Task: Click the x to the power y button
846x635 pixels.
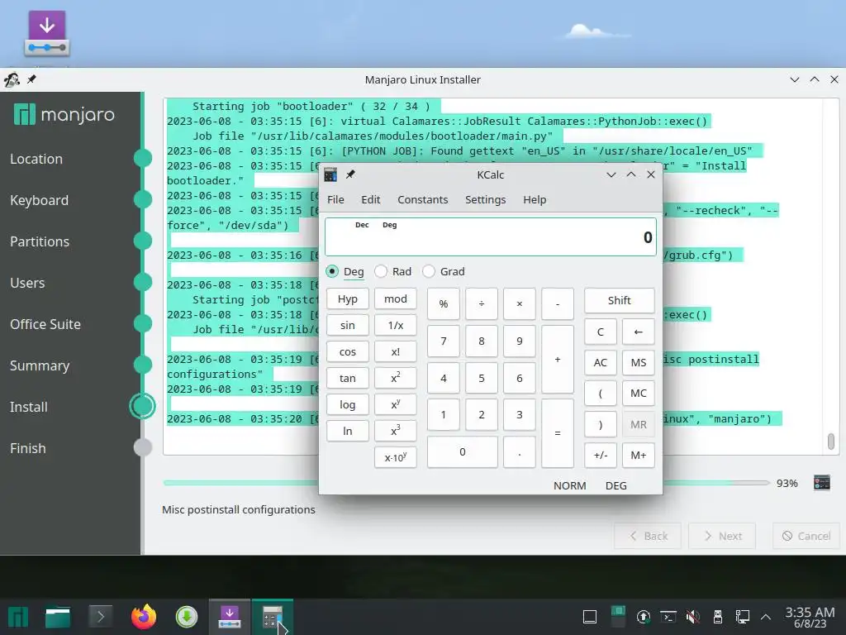Action: [396, 404]
